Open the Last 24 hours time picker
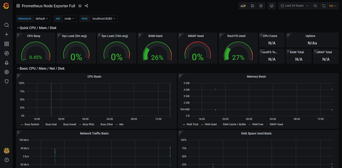 click(294, 6)
